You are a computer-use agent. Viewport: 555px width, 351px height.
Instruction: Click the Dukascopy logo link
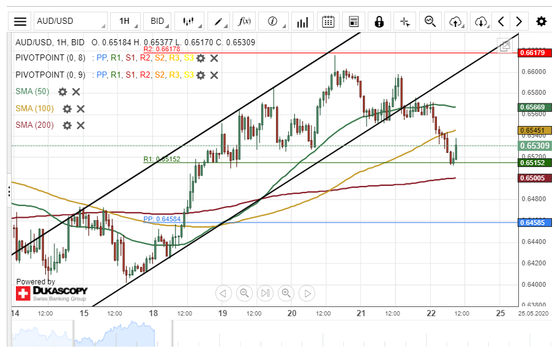click(x=51, y=292)
